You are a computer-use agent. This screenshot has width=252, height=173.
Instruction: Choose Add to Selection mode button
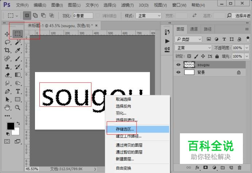[35, 15]
